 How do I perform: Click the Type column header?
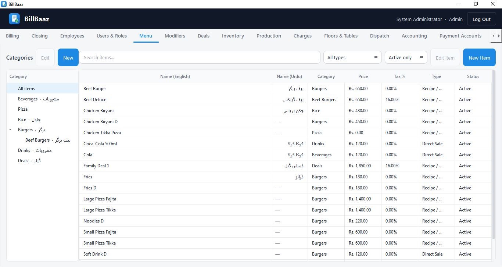pyautogui.click(x=436, y=76)
